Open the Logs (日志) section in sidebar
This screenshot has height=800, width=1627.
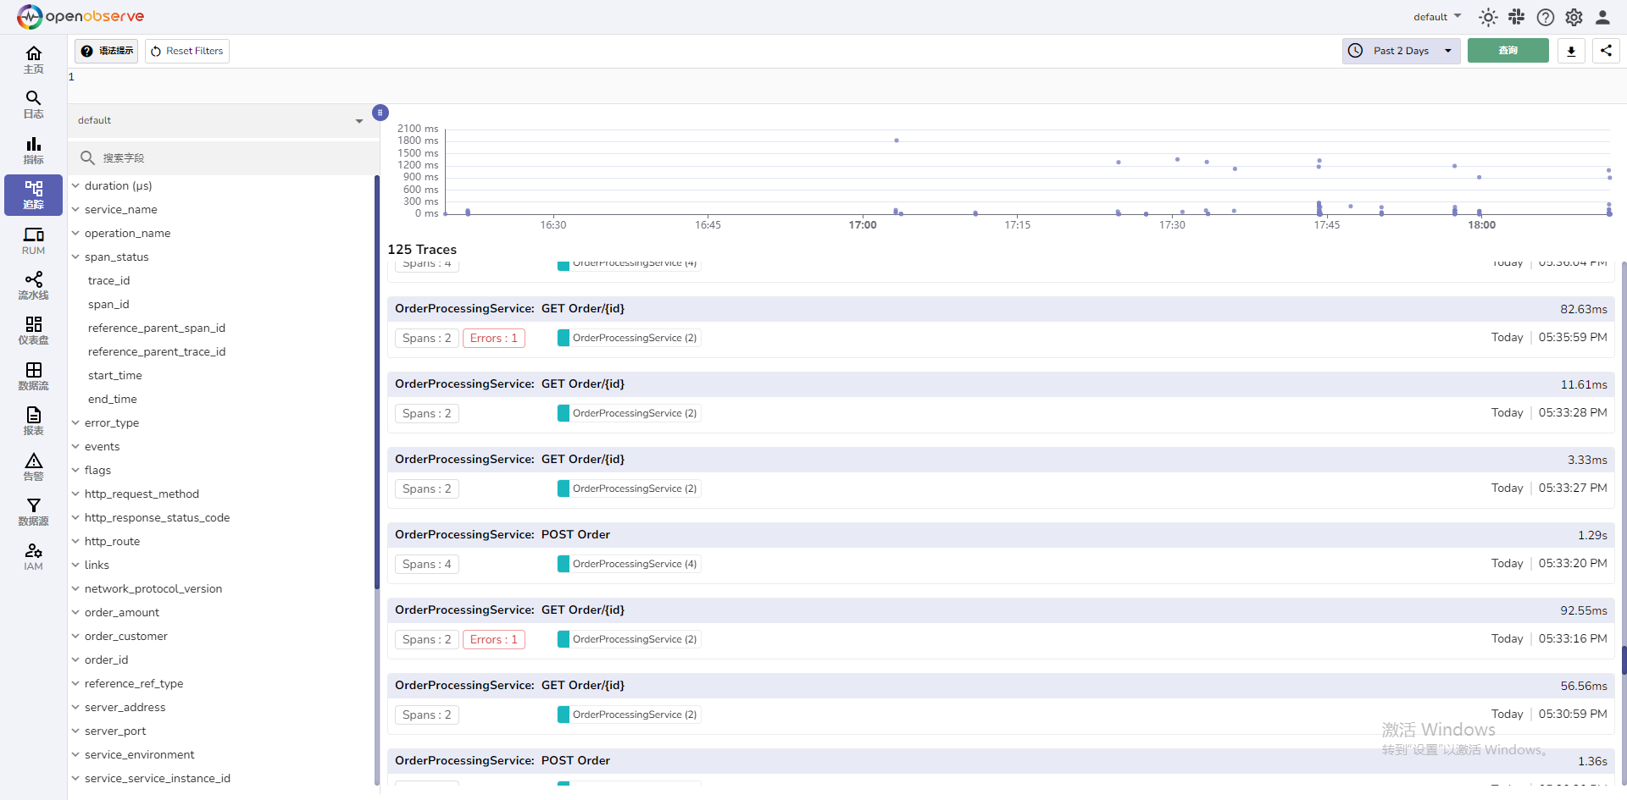click(x=33, y=105)
